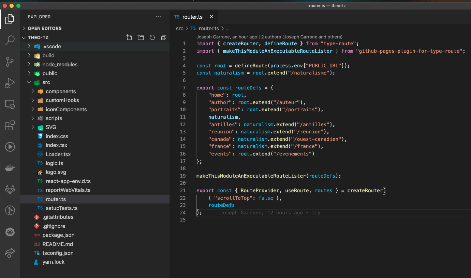
Task: Click the "scrollToTop" key on line 22
Action: pos(234,198)
